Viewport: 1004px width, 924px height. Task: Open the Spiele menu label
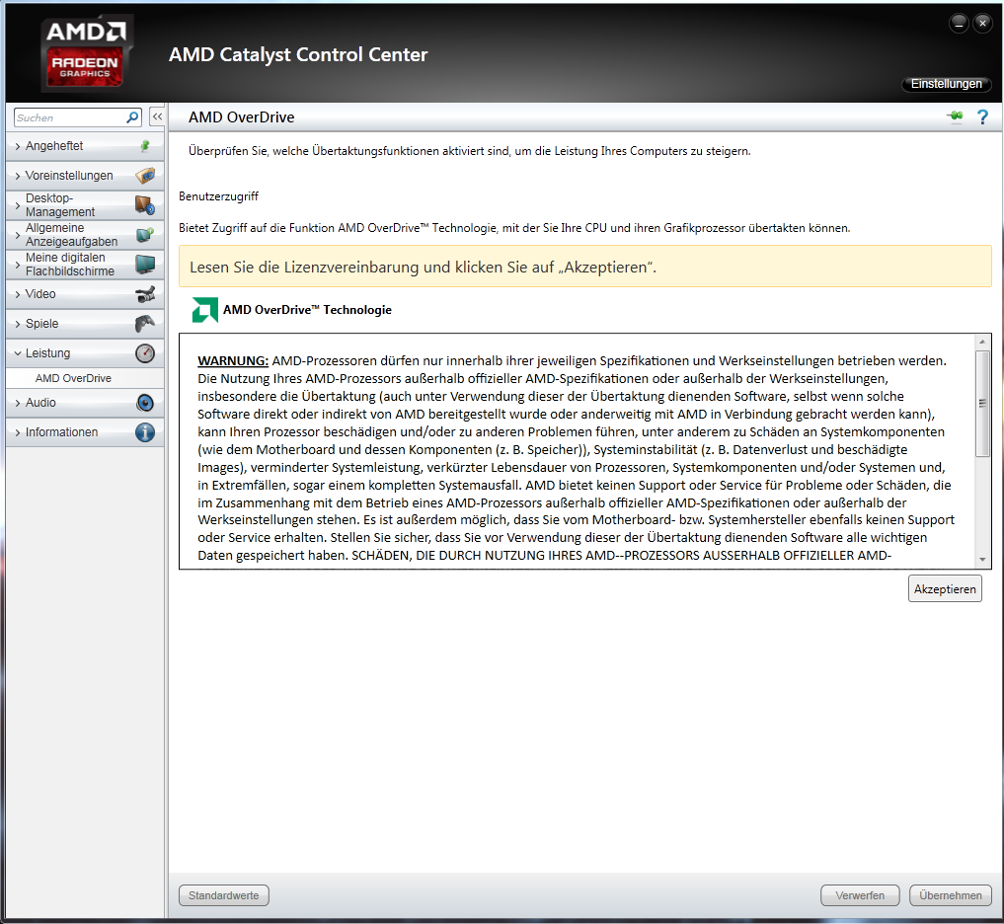tap(41, 324)
